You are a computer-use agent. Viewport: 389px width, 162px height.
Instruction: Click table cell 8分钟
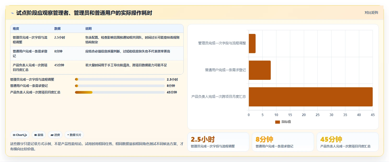(x=58, y=51)
